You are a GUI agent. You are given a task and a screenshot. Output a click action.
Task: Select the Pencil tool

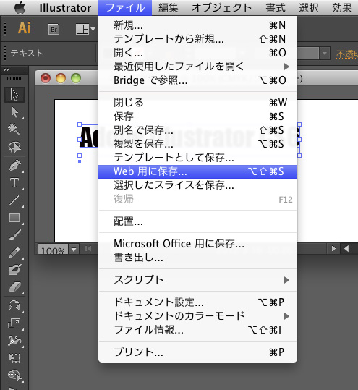[x=14, y=253]
